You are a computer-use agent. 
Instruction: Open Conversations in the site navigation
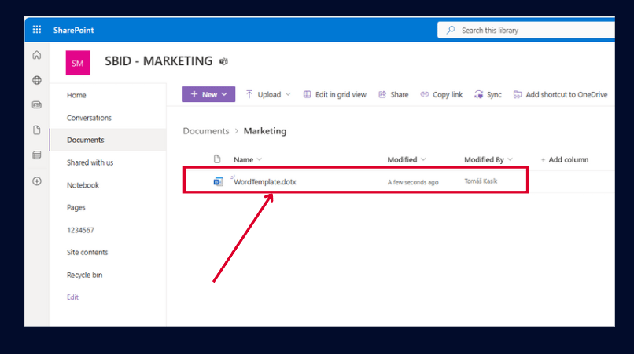(89, 118)
